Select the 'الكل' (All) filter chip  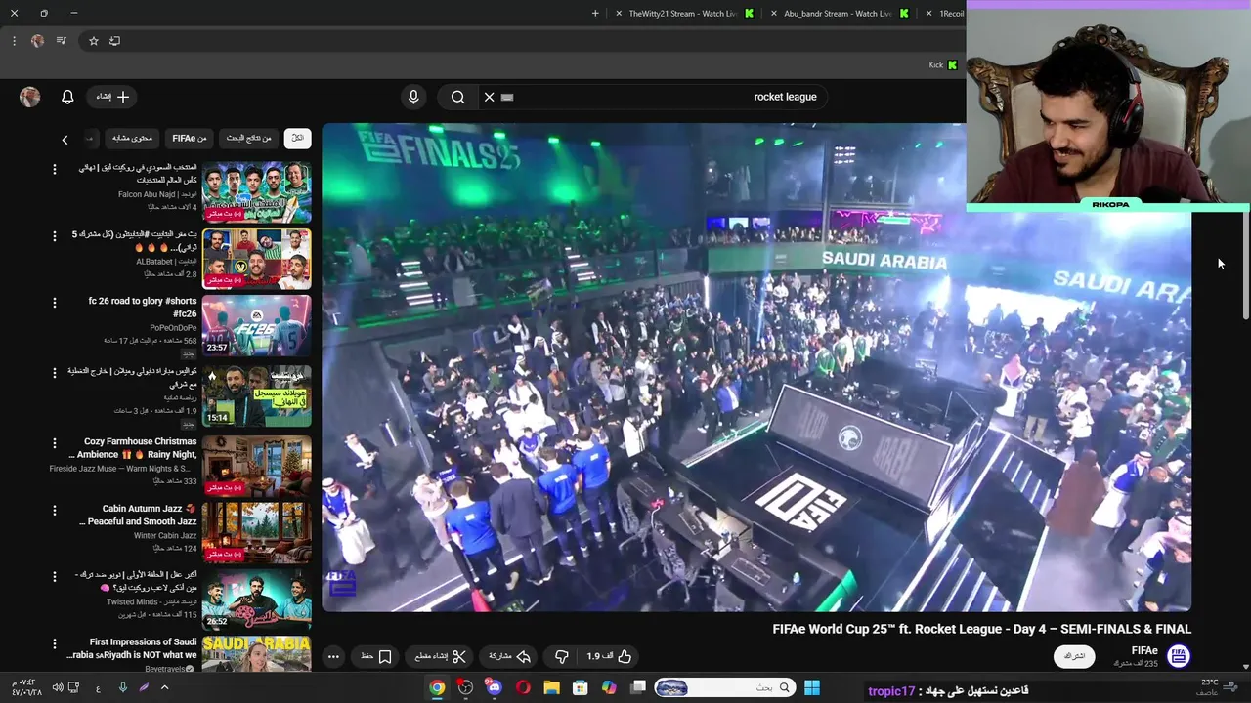tap(298, 139)
